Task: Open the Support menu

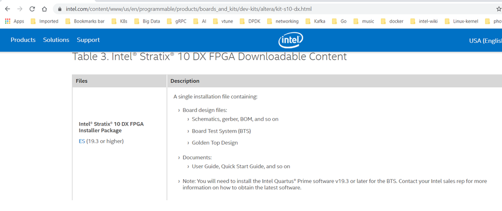Action: click(88, 40)
